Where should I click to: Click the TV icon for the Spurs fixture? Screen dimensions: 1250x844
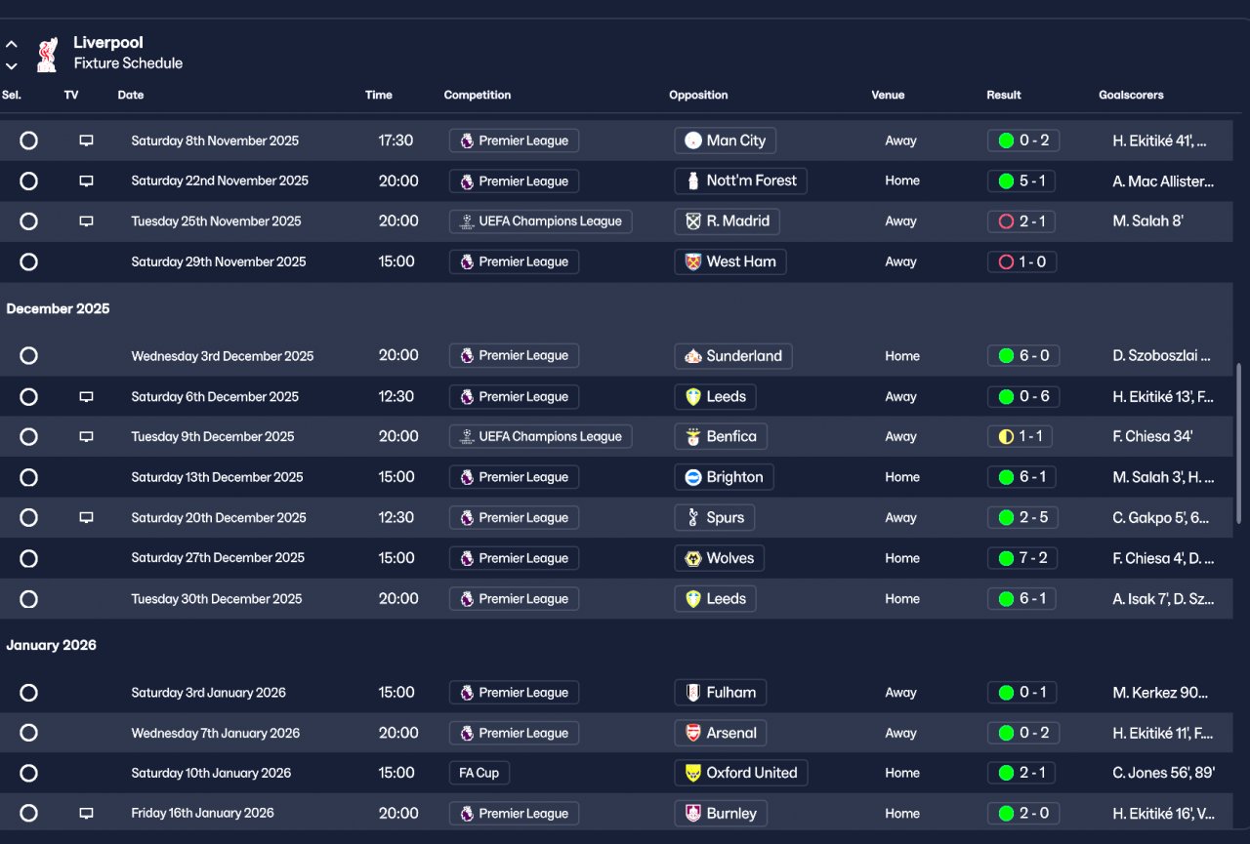pos(86,518)
